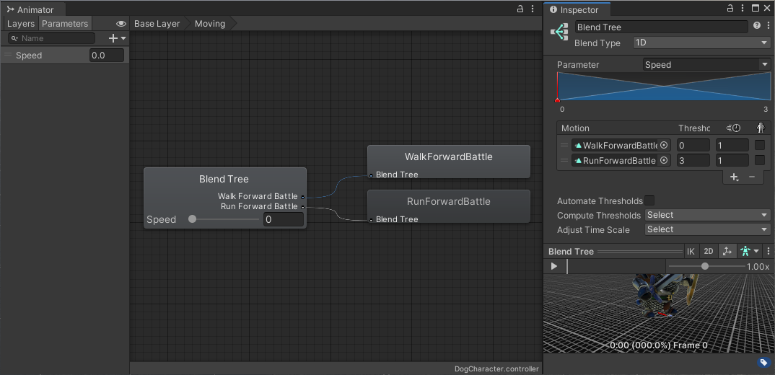The width and height of the screenshot is (775, 375).
Task: Enable Automate Thresholds checkbox
Action: click(x=649, y=200)
